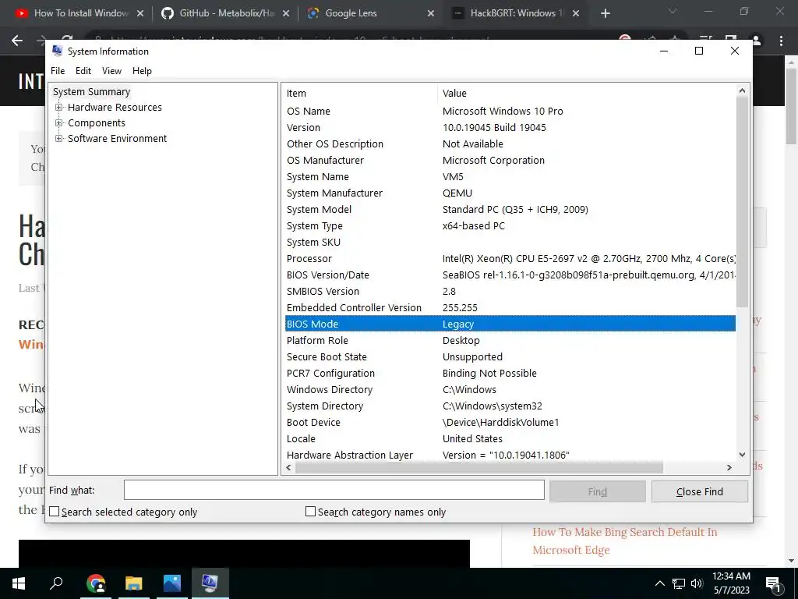Enable Search category names only checkbox
The height and width of the screenshot is (599, 798).
[x=310, y=512]
